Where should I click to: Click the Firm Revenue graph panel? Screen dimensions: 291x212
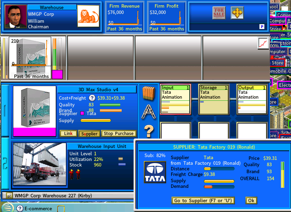coord(124,17)
